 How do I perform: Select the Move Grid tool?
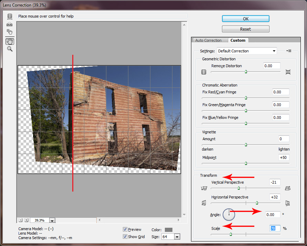pyautogui.click(x=10, y=32)
